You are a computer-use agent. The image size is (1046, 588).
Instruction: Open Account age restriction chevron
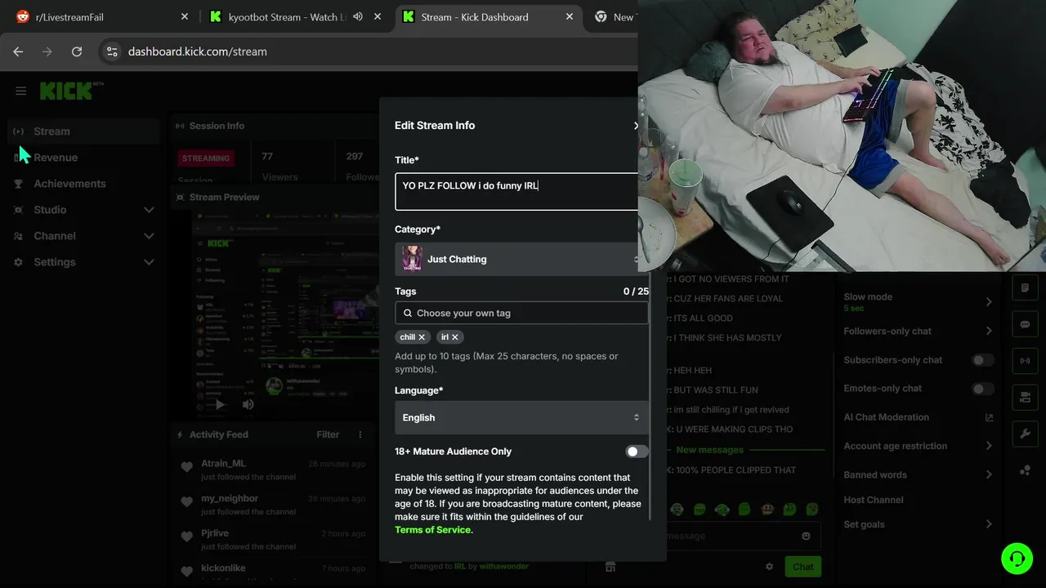[x=989, y=446]
